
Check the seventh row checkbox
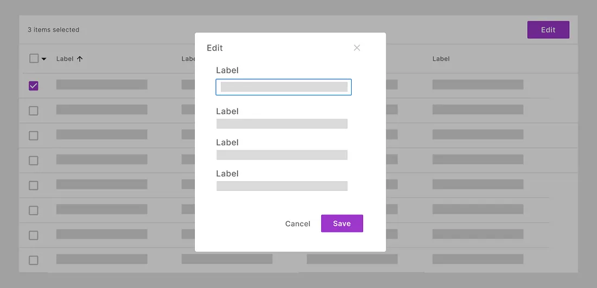tap(34, 235)
